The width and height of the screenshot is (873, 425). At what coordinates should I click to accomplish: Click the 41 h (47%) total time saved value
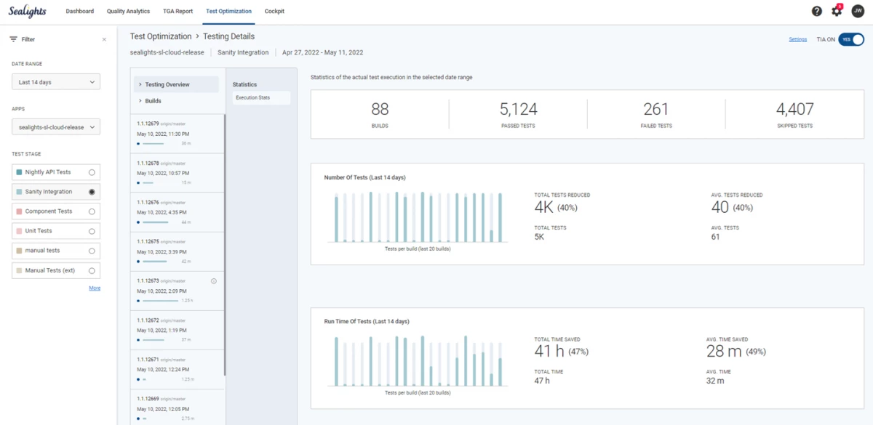click(x=561, y=352)
